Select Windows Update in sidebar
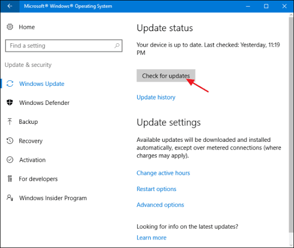The height and width of the screenshot is (248, 294). pos(41,84)
